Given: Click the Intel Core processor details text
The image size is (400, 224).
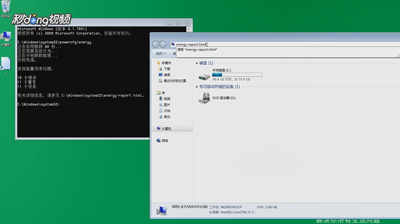Looking at the screenshot, I should (x=233, y=212).
